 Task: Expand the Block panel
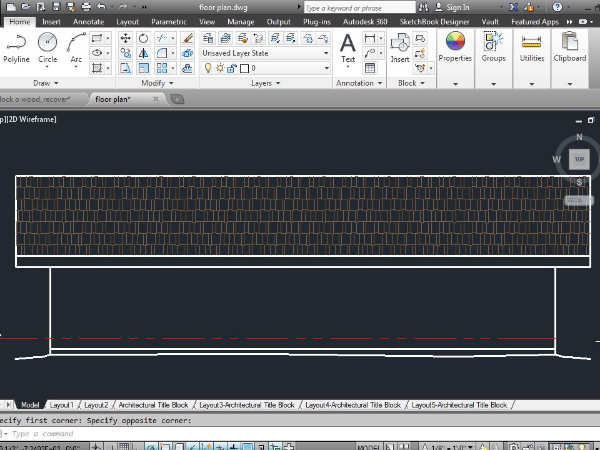pos(411,82)
